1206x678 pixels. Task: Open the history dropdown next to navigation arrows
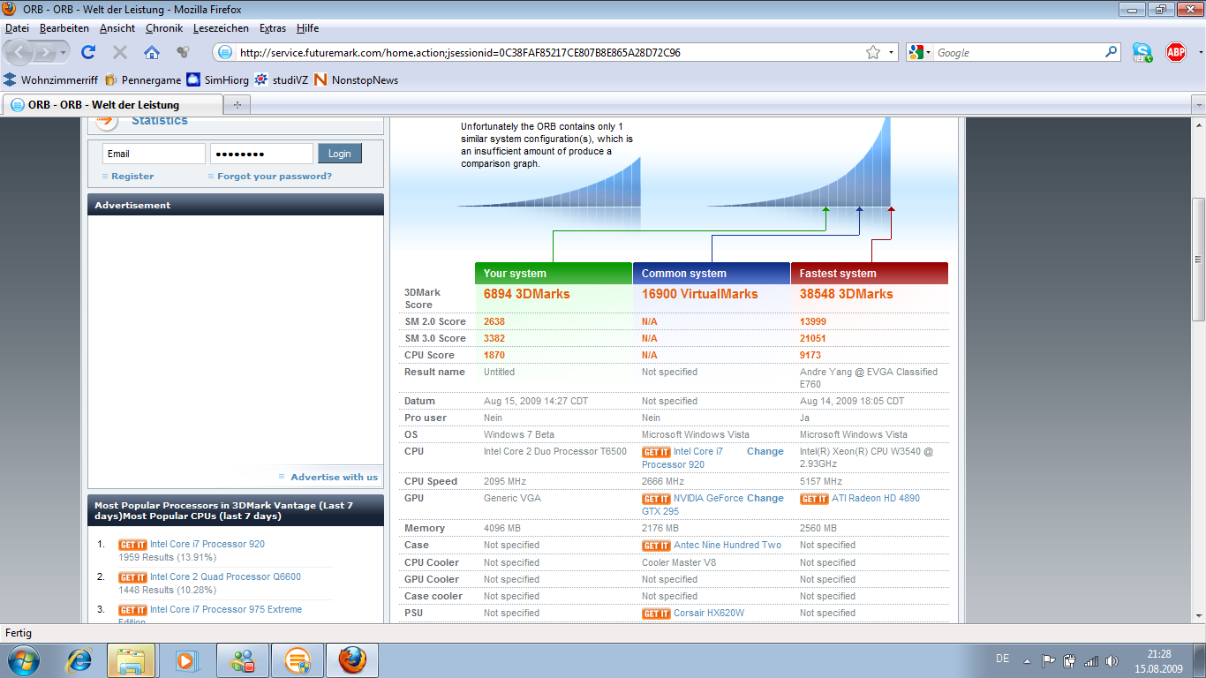pos(64,53)
